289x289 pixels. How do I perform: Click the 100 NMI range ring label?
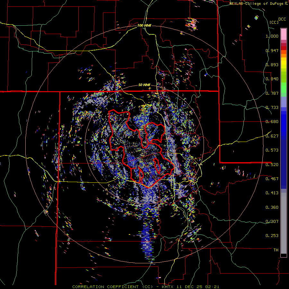point(144,25)
